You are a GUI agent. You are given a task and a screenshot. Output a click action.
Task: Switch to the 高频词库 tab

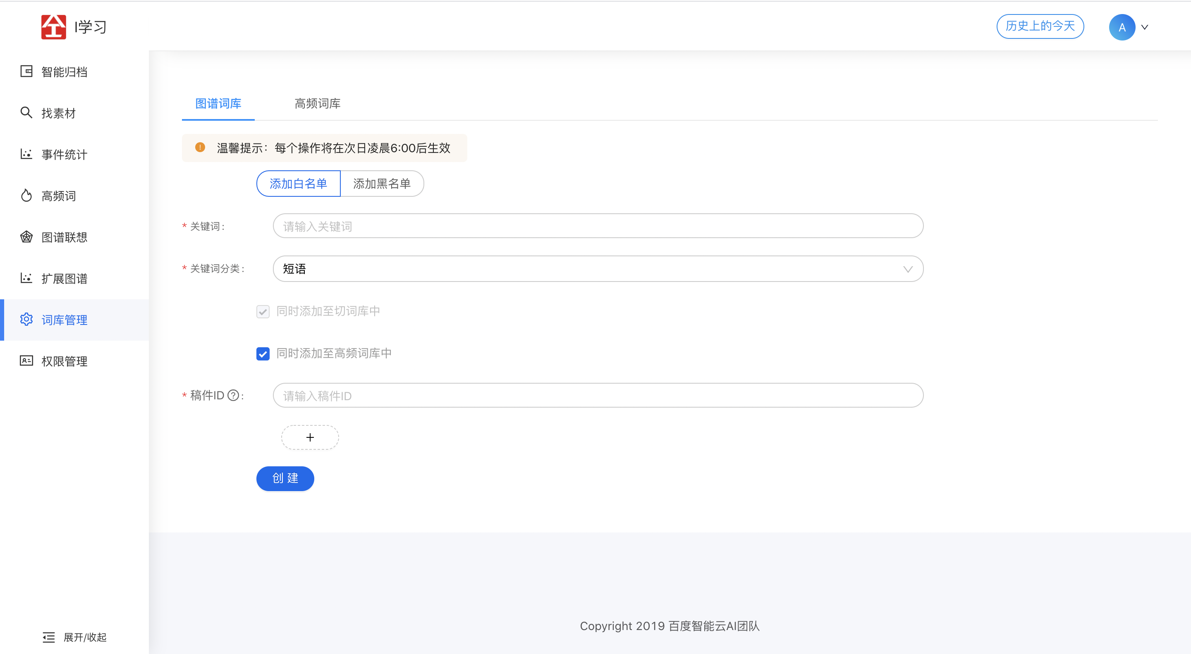(x=317, y=103)
